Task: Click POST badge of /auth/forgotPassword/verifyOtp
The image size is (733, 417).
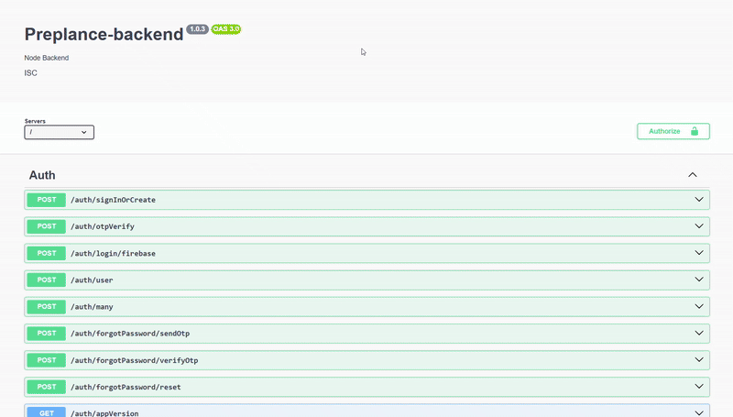Action: point(47,360)
